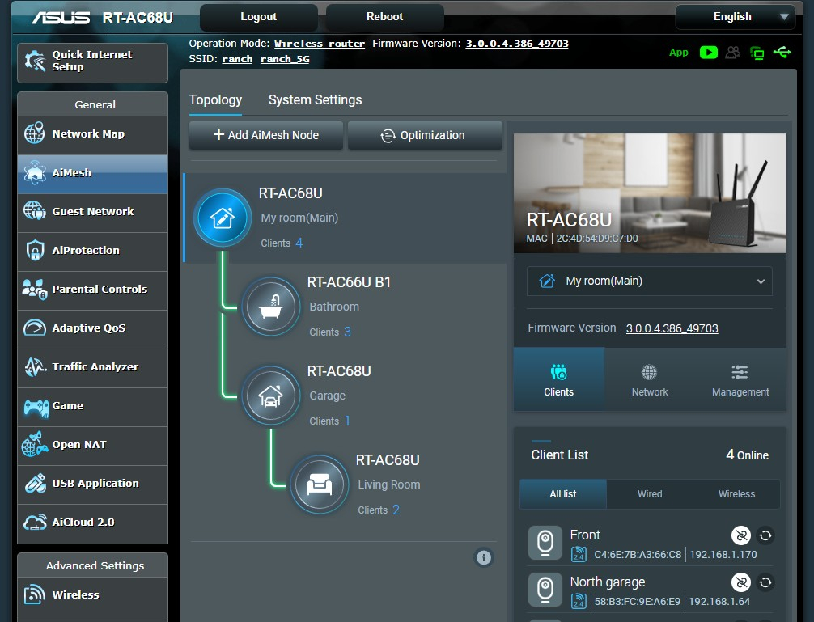Click the Living Room sofa node icon
The image size is (814, 622).
tap(320, 484)
